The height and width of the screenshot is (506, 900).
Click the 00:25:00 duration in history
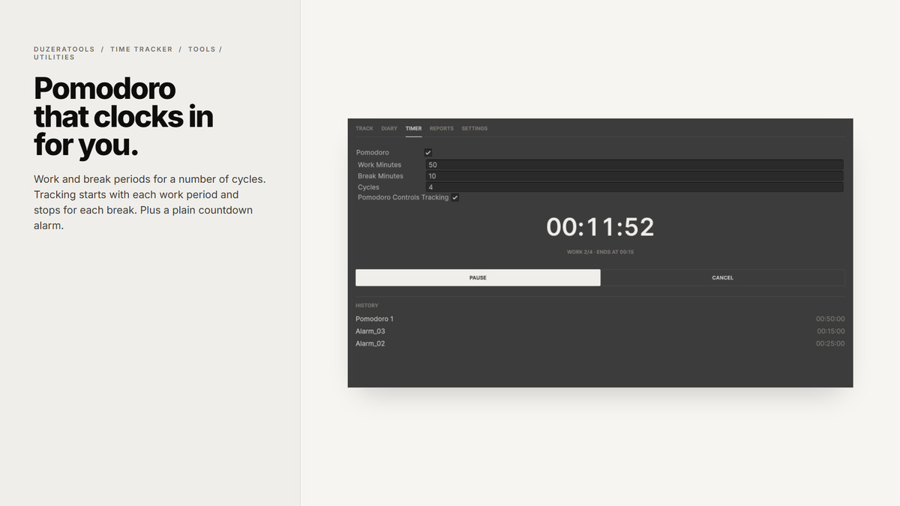[x=830, y=343]
